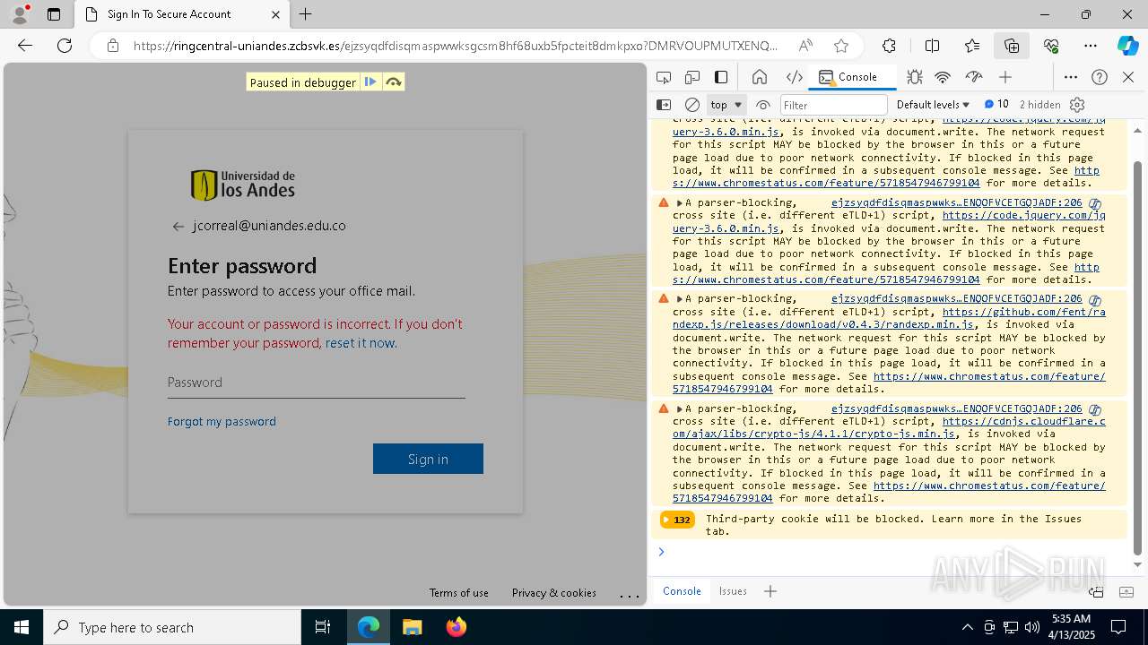Open DevTools customize and control menu

point(1071,77)
